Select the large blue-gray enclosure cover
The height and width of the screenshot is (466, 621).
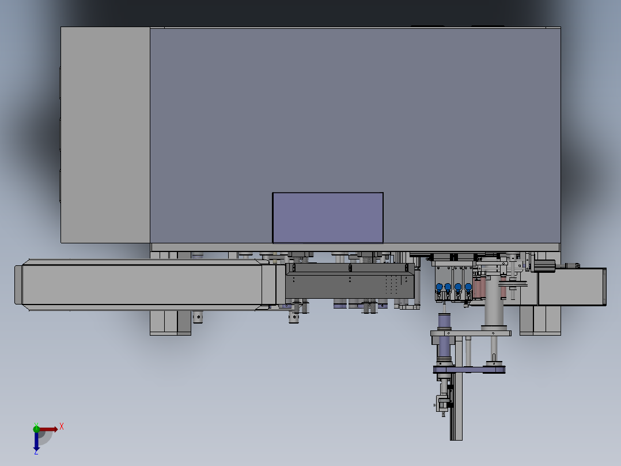point(355,135)
